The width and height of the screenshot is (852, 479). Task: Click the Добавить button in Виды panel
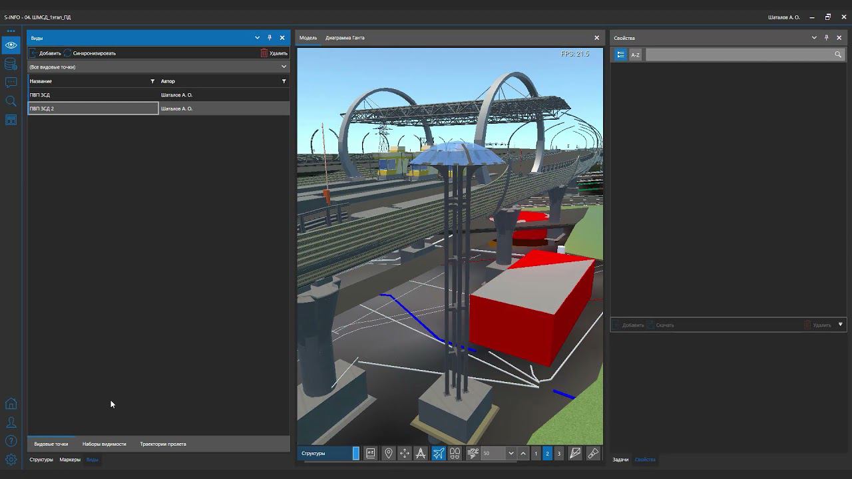click(46, 53)
